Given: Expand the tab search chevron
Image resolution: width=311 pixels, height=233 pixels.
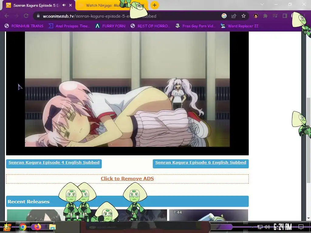Looking at the screenshot, I should click(262, 4).
